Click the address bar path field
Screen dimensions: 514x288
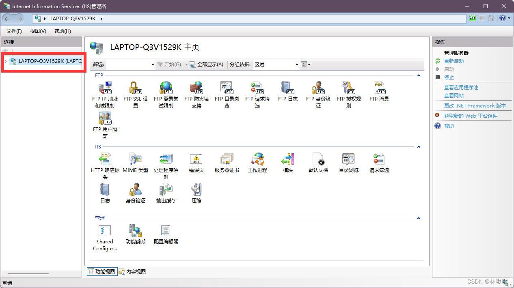pos(249,19)
